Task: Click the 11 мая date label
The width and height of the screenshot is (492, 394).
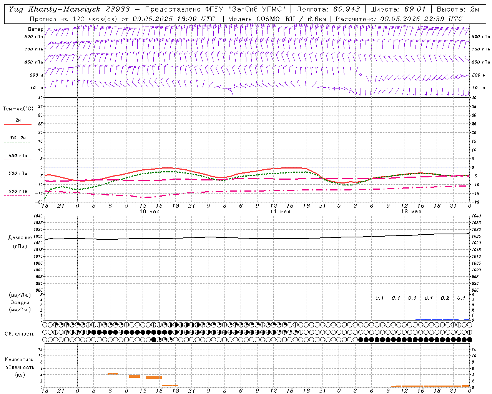Action: 280,212
